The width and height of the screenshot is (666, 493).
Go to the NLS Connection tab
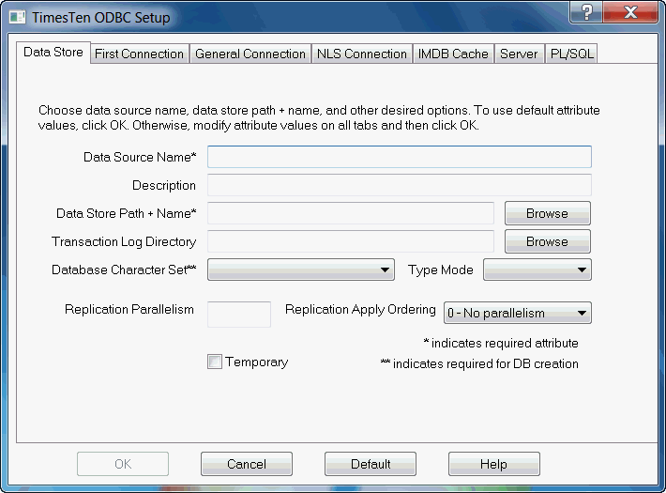click(362, 54)
